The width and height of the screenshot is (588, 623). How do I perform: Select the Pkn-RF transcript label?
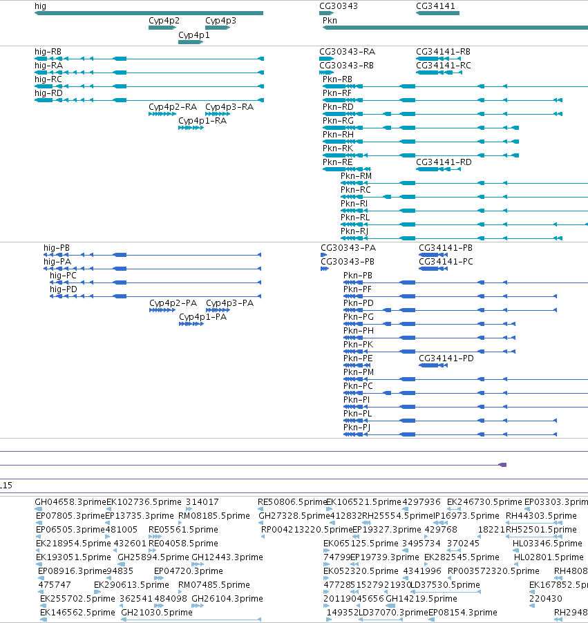(336, 93)
